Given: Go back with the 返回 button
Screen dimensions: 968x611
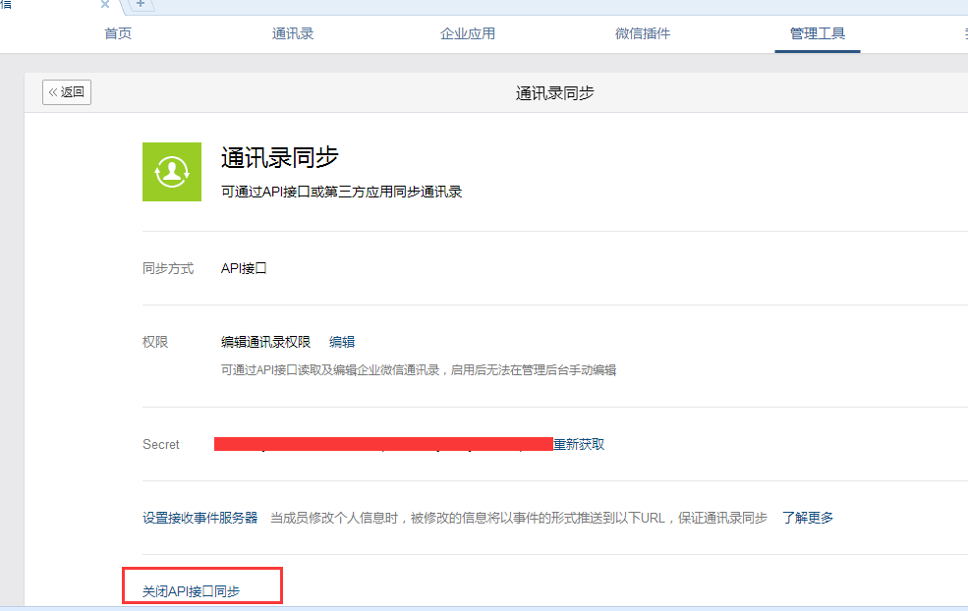Looking at the screenshot, I should (x=67, y=92).
